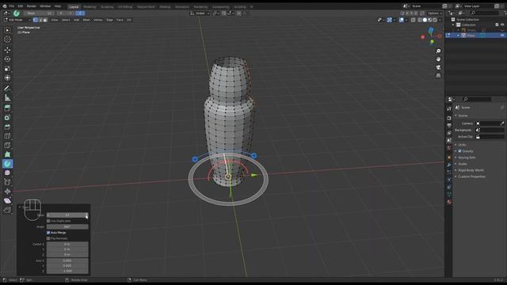This screenshot has height=285, width=507.
Task: Click the viewport zoom magnifier icon
Action: (x=438, y=51)
